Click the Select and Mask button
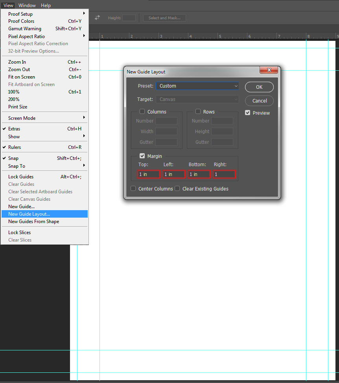 click(x=164, y=18)
